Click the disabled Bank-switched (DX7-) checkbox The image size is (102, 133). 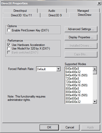(9, 53)
